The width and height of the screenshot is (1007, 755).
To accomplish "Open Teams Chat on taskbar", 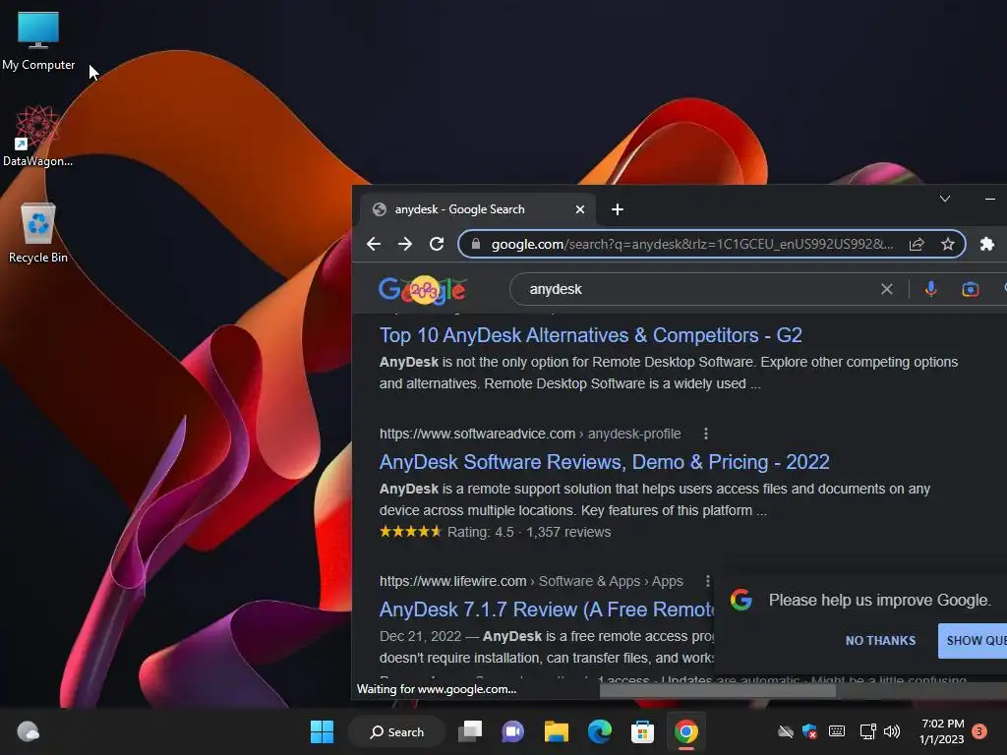I will click(512, 731).
